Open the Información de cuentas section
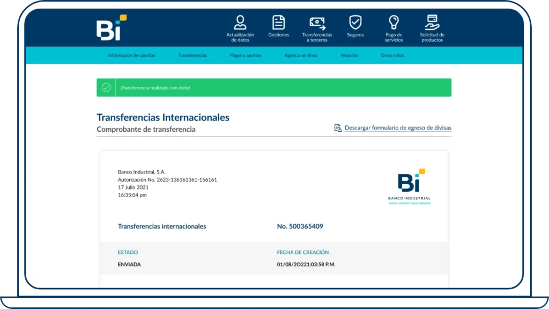This screenshot has height=309, width=549. tap(131, 55)
